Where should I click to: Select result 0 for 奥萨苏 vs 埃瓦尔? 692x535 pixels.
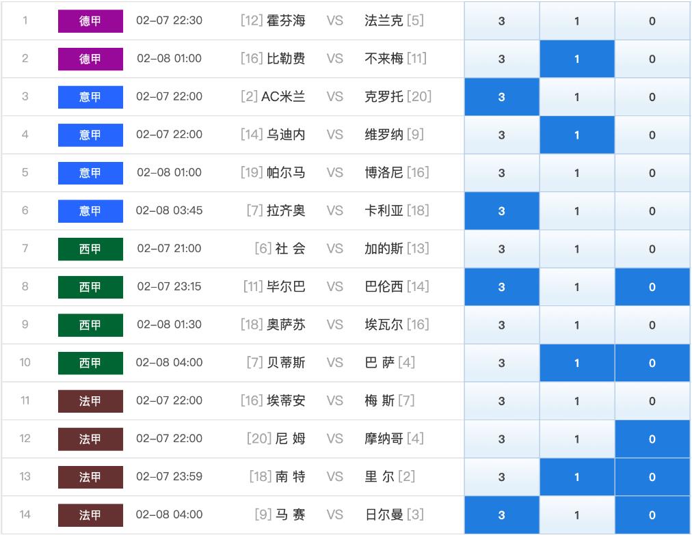(652, 325)
